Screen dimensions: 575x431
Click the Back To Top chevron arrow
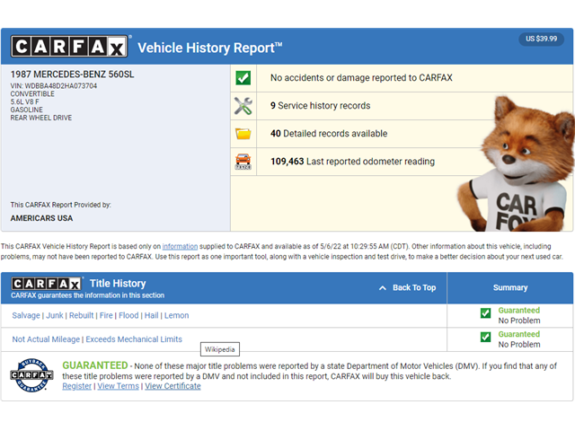coord(383,288)
